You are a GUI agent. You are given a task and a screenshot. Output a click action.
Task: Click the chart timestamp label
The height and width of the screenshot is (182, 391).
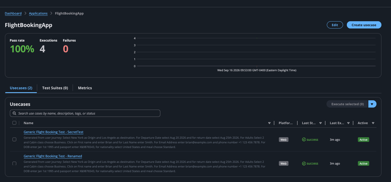tap(257, 70)
